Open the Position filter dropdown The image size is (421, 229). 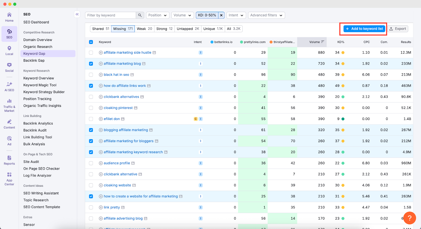[x=157, y=15]
